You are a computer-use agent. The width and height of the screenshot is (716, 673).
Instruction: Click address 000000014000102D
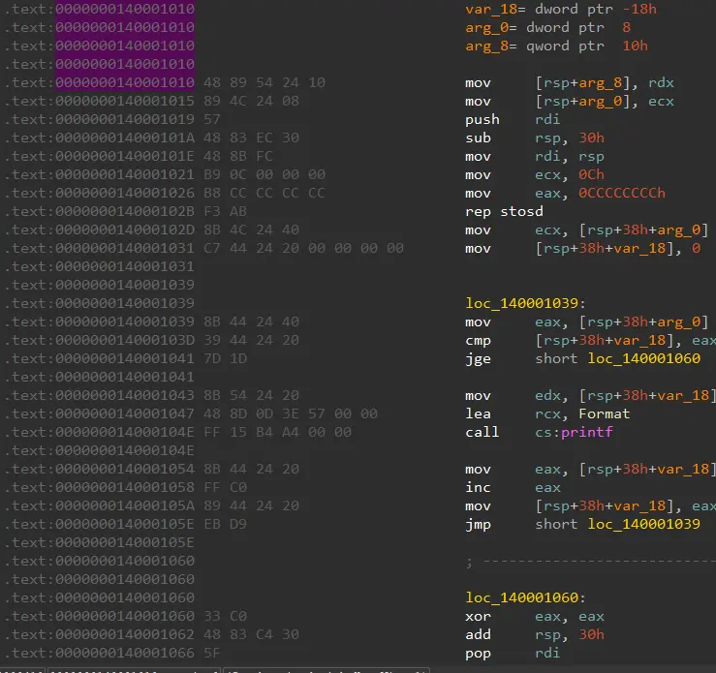point(125,229)
